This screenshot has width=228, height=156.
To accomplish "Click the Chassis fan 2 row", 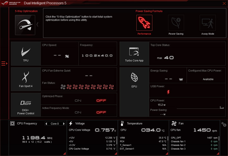I will (x=194, y=145).
